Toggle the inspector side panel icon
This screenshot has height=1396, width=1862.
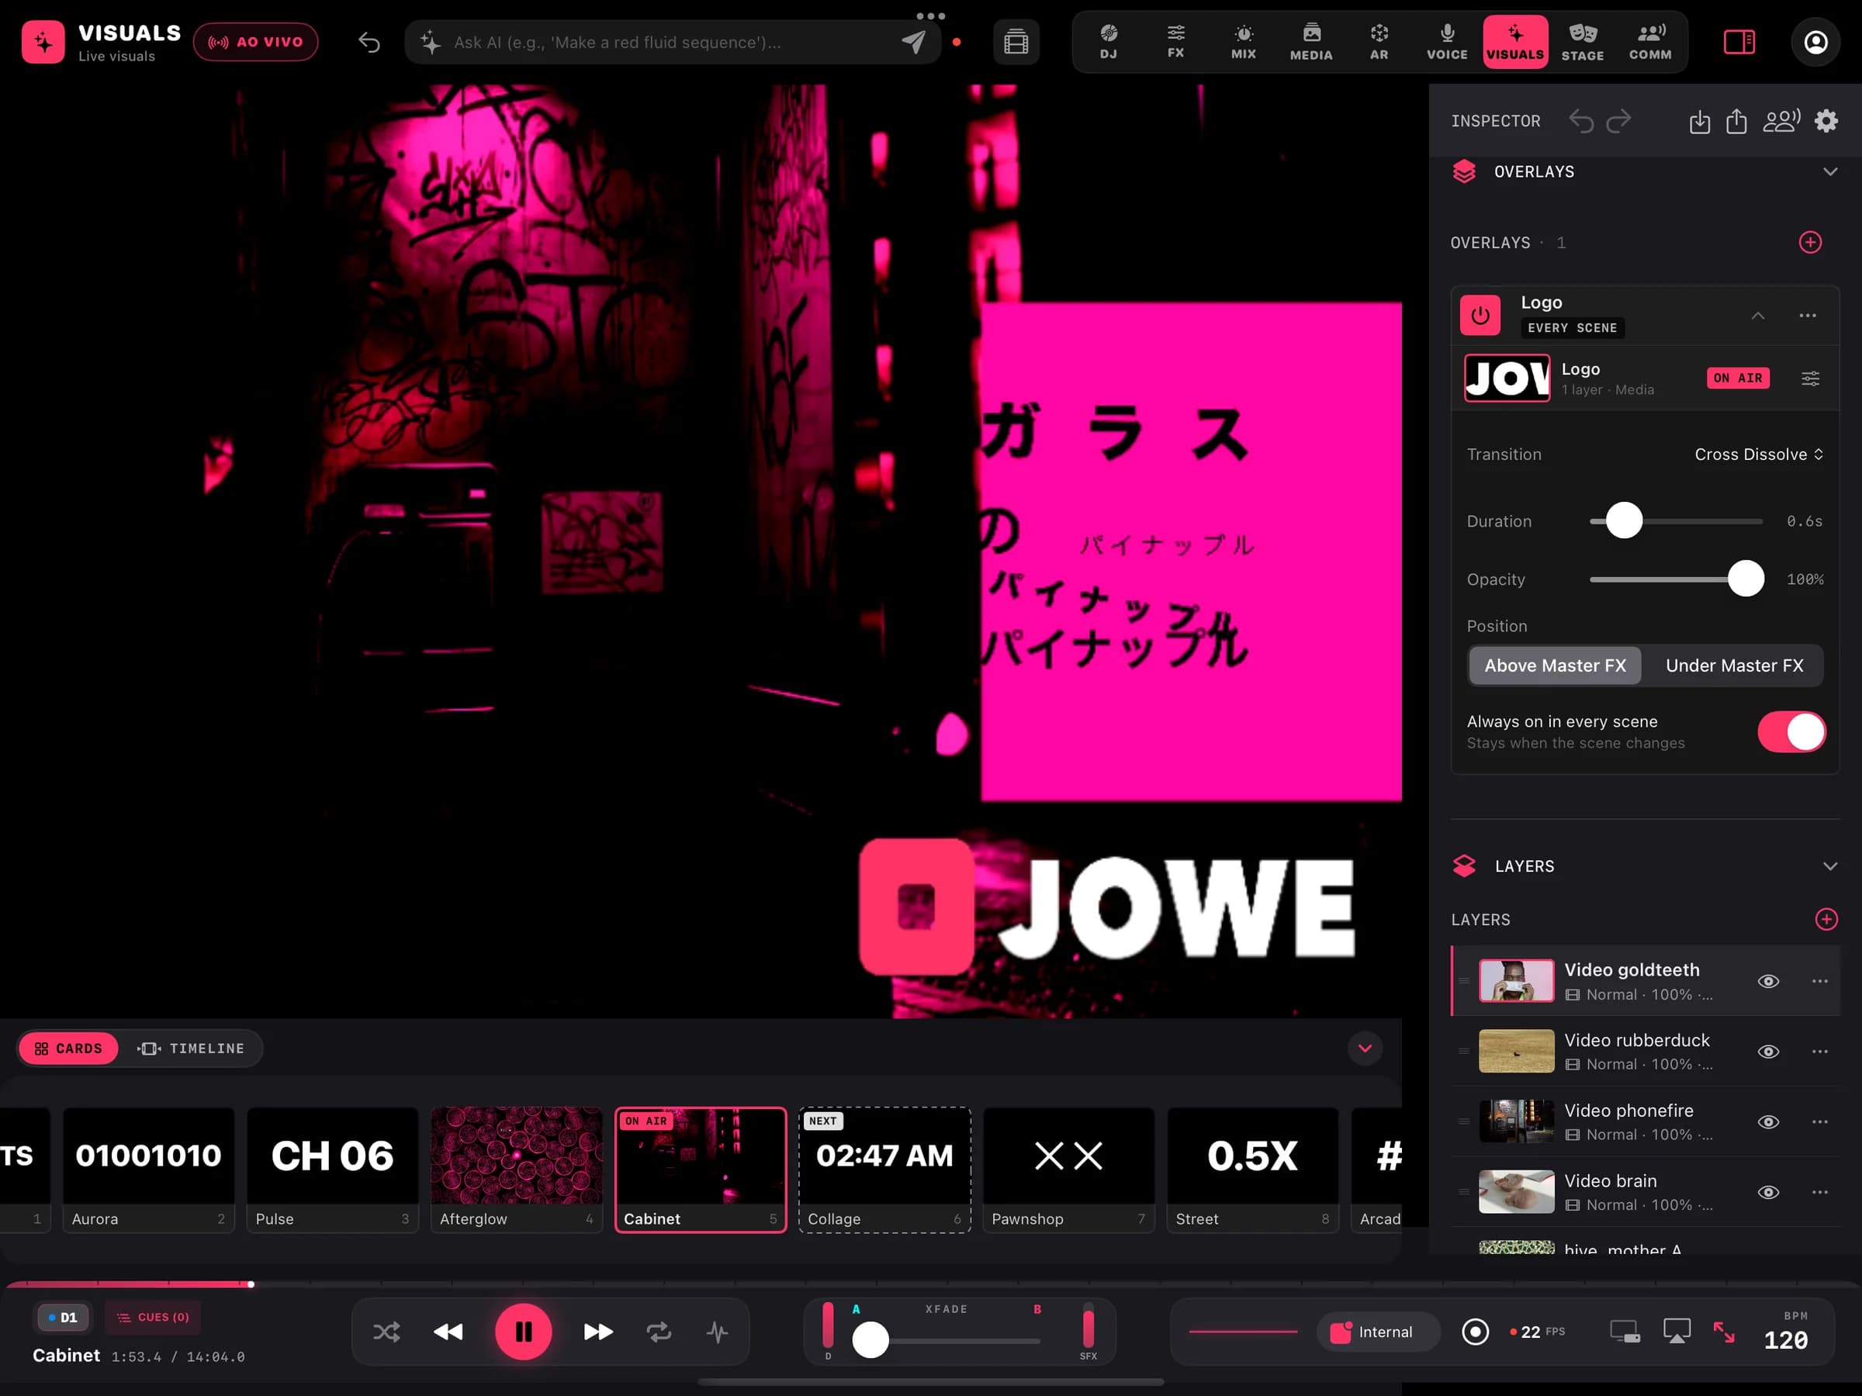(1739, 41)
